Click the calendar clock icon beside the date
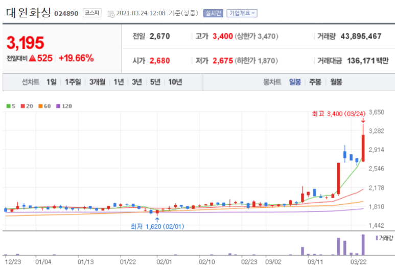The height and width of the screenshot is (274, 395). (111, 14)
